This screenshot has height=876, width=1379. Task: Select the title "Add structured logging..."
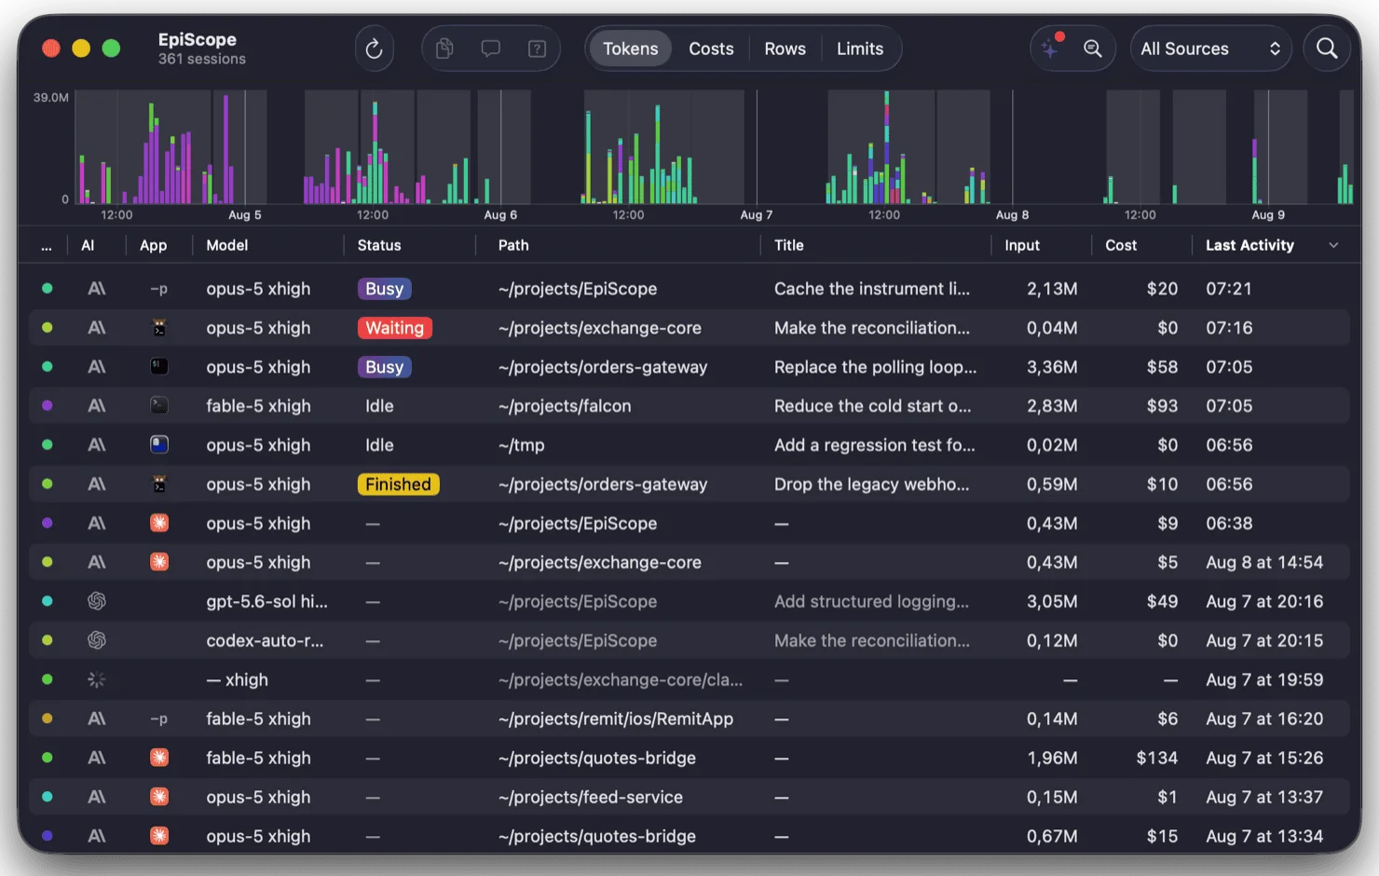(871, 602)
